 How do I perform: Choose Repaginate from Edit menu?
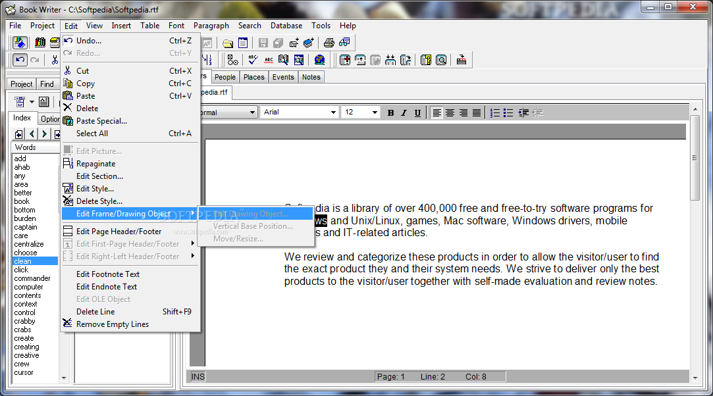pos(130,164)
